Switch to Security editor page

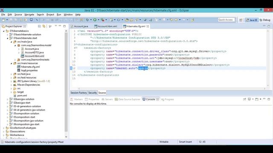[93, 93]
